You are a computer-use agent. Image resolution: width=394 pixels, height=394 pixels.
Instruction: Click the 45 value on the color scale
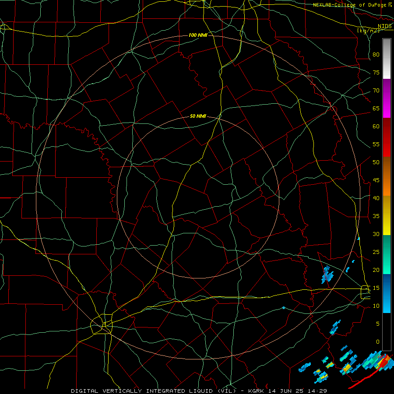point(376,180)
